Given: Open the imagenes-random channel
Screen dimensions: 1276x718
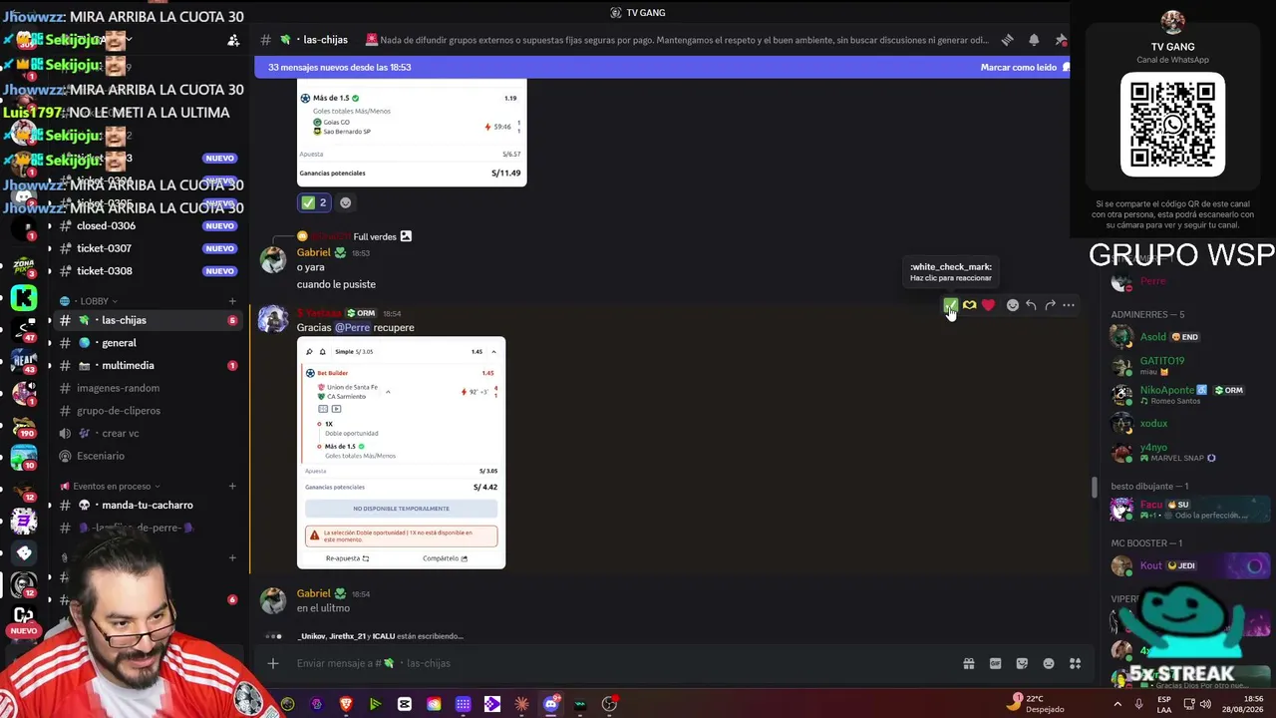Looking at the screenshot, I should (x=150, y=388).
